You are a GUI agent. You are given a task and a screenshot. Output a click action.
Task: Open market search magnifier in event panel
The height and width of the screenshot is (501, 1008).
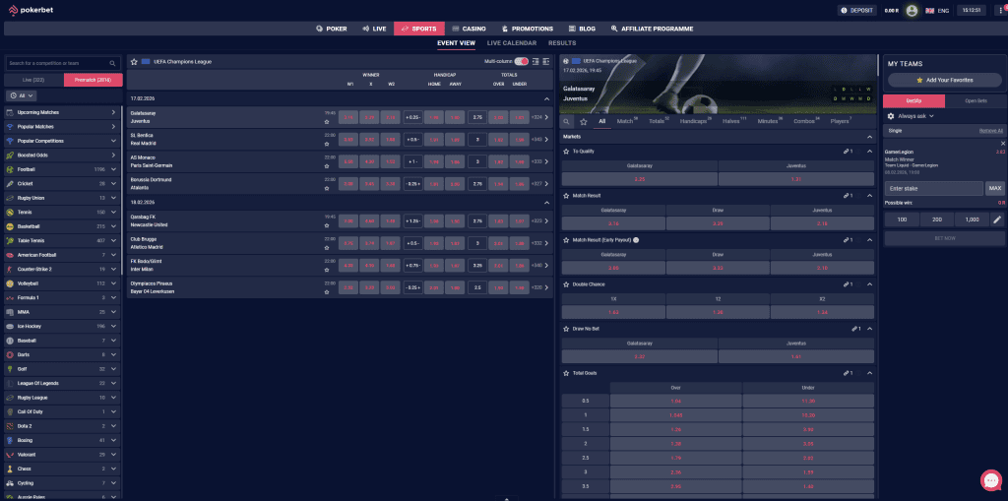566,121
